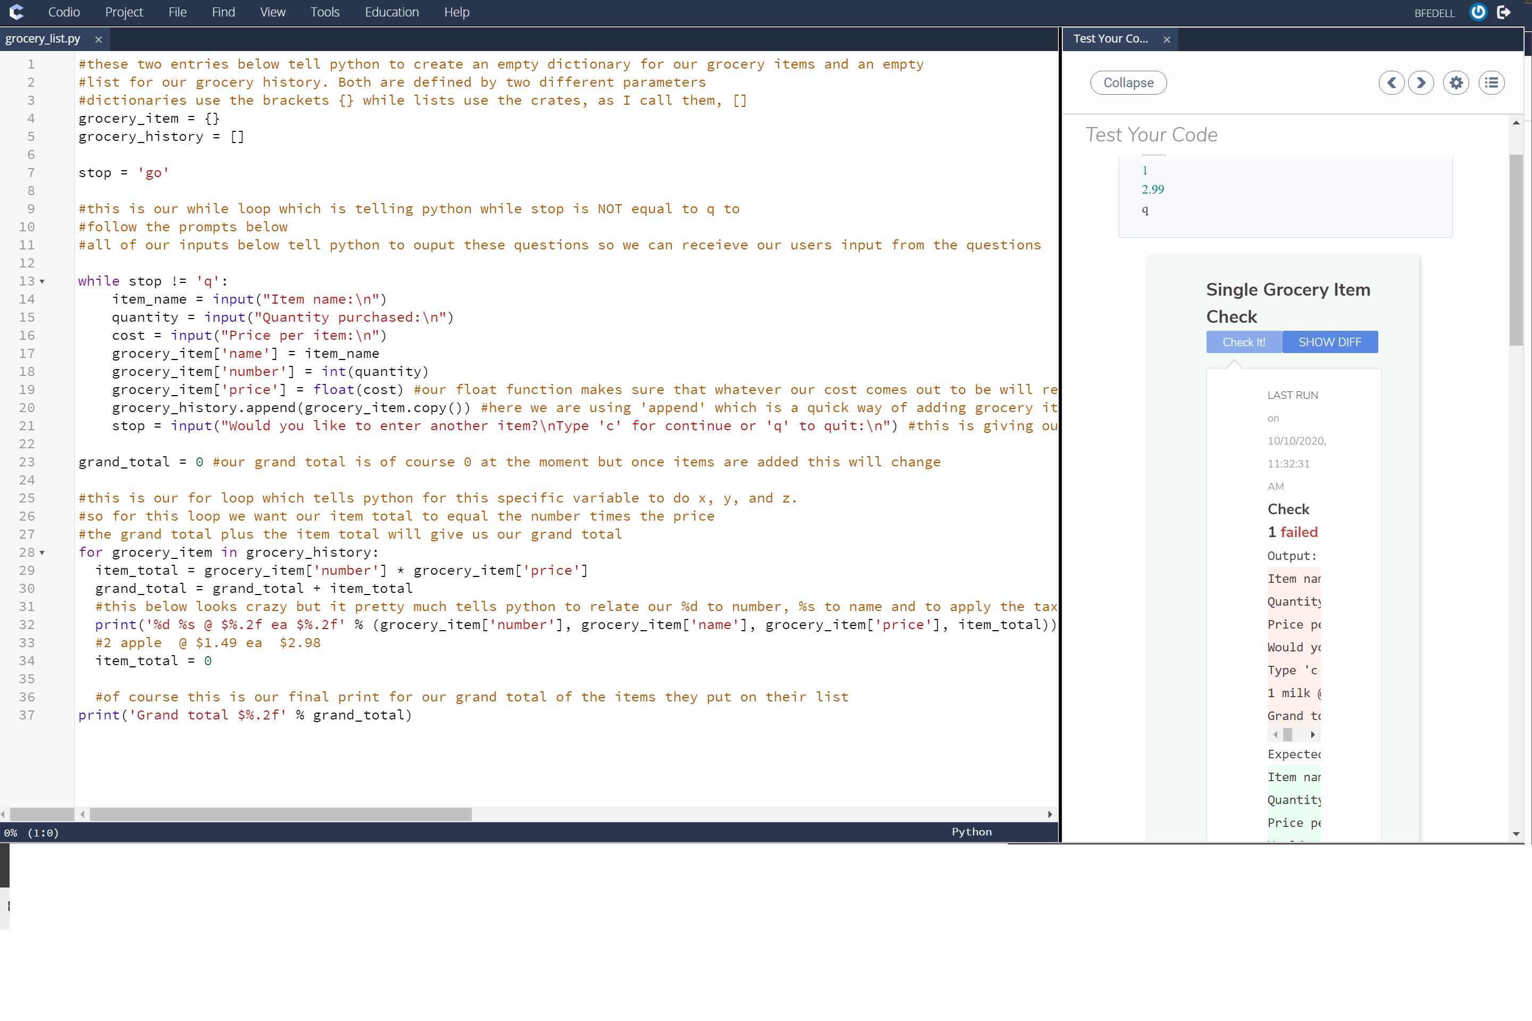Open the table of contents list icon

[x=1492, y=83]
